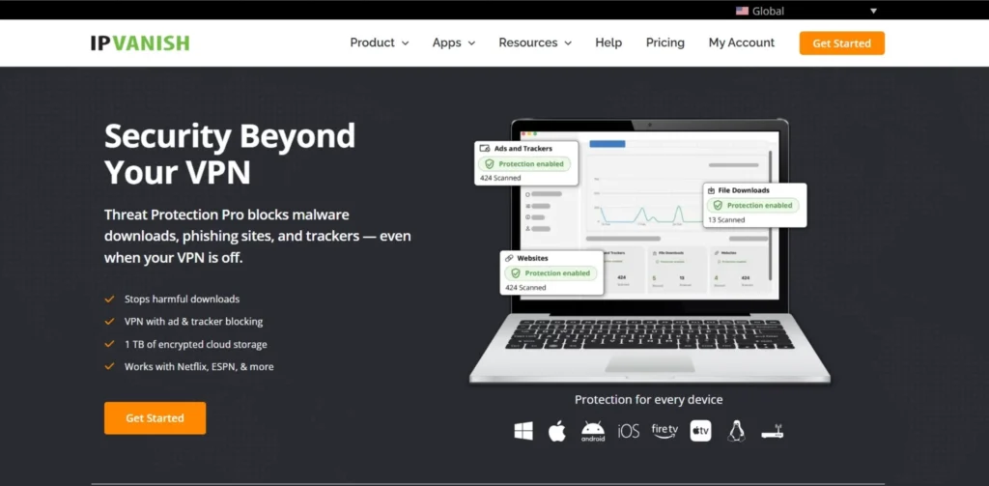Click the '13 Scanned' text

726,219
